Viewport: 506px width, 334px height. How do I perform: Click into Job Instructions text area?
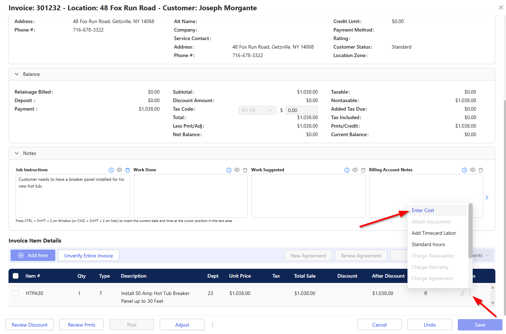point(73,196)
